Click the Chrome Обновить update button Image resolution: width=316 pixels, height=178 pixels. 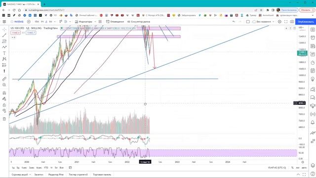[307, 10]
